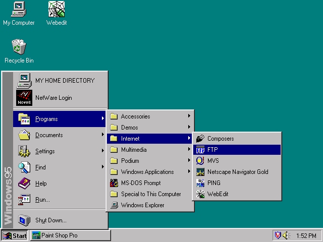Expand the Accessories submenu arrow

coord(189,116)
